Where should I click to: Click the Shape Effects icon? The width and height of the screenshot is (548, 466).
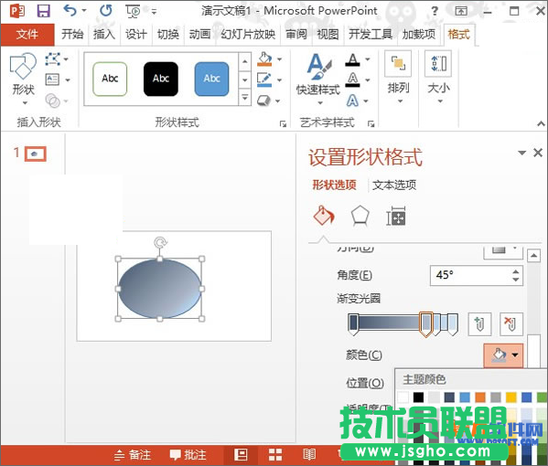pos(263,101)
